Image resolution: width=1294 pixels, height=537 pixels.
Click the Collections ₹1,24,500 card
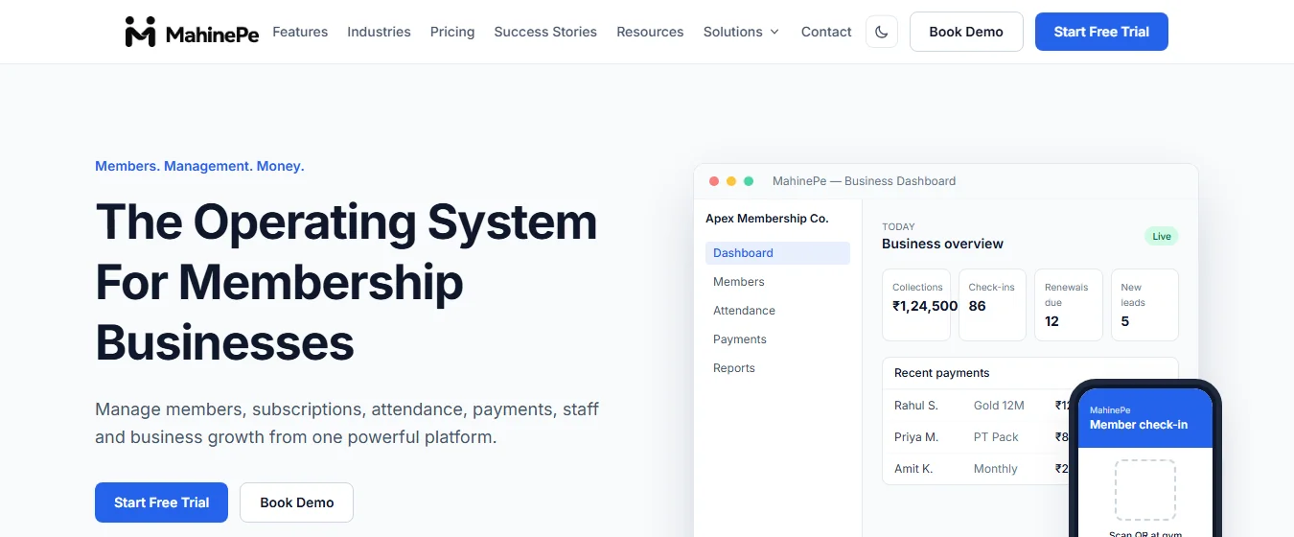(916, 305)
